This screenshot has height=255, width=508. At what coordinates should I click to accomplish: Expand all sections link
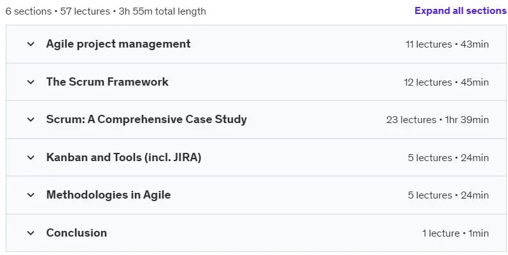click(460, 11)
